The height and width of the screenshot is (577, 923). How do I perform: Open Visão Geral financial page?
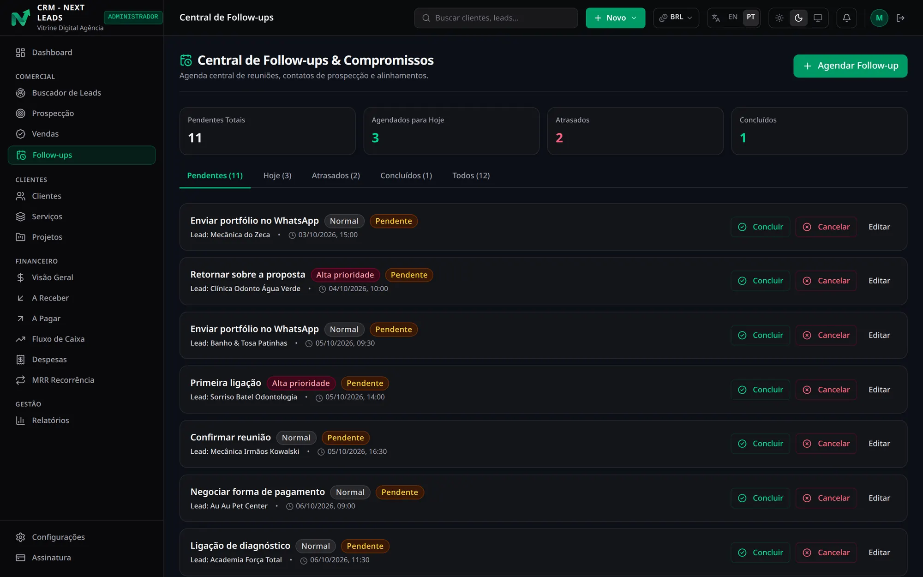(x=82, y=277)
